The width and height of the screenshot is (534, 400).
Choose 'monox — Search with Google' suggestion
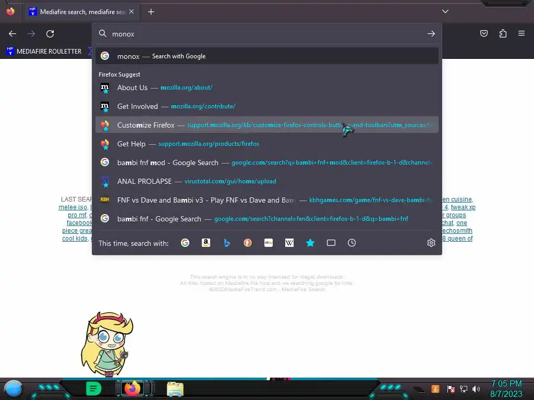(x=267, y=56)
